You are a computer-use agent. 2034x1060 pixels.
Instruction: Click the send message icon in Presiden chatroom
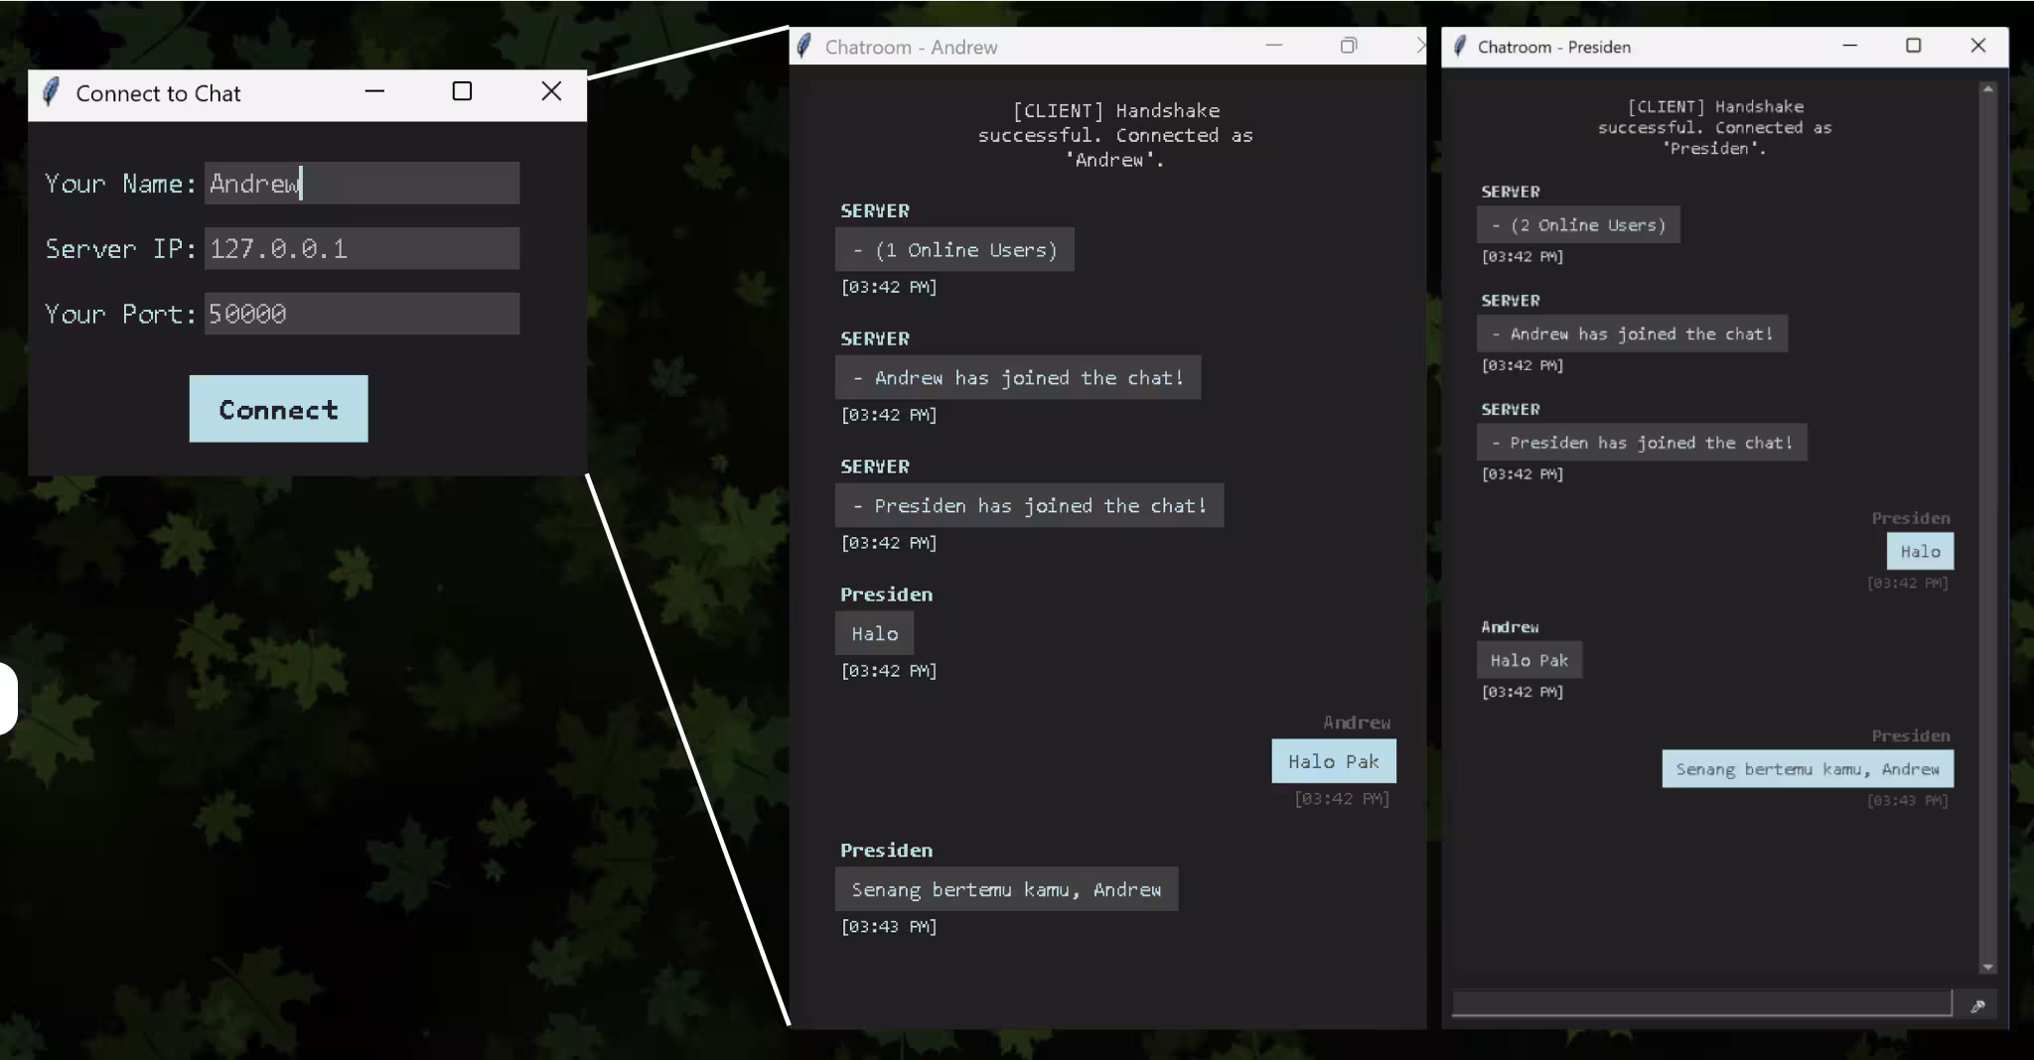pos(1979,1006)
